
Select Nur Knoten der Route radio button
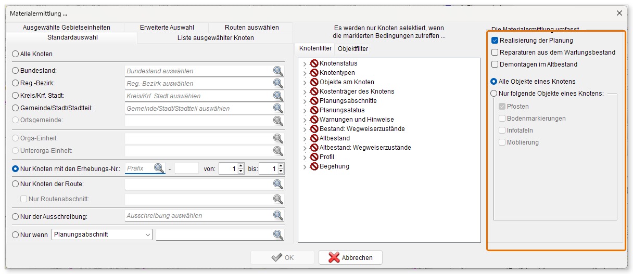(x=16, y=184)
